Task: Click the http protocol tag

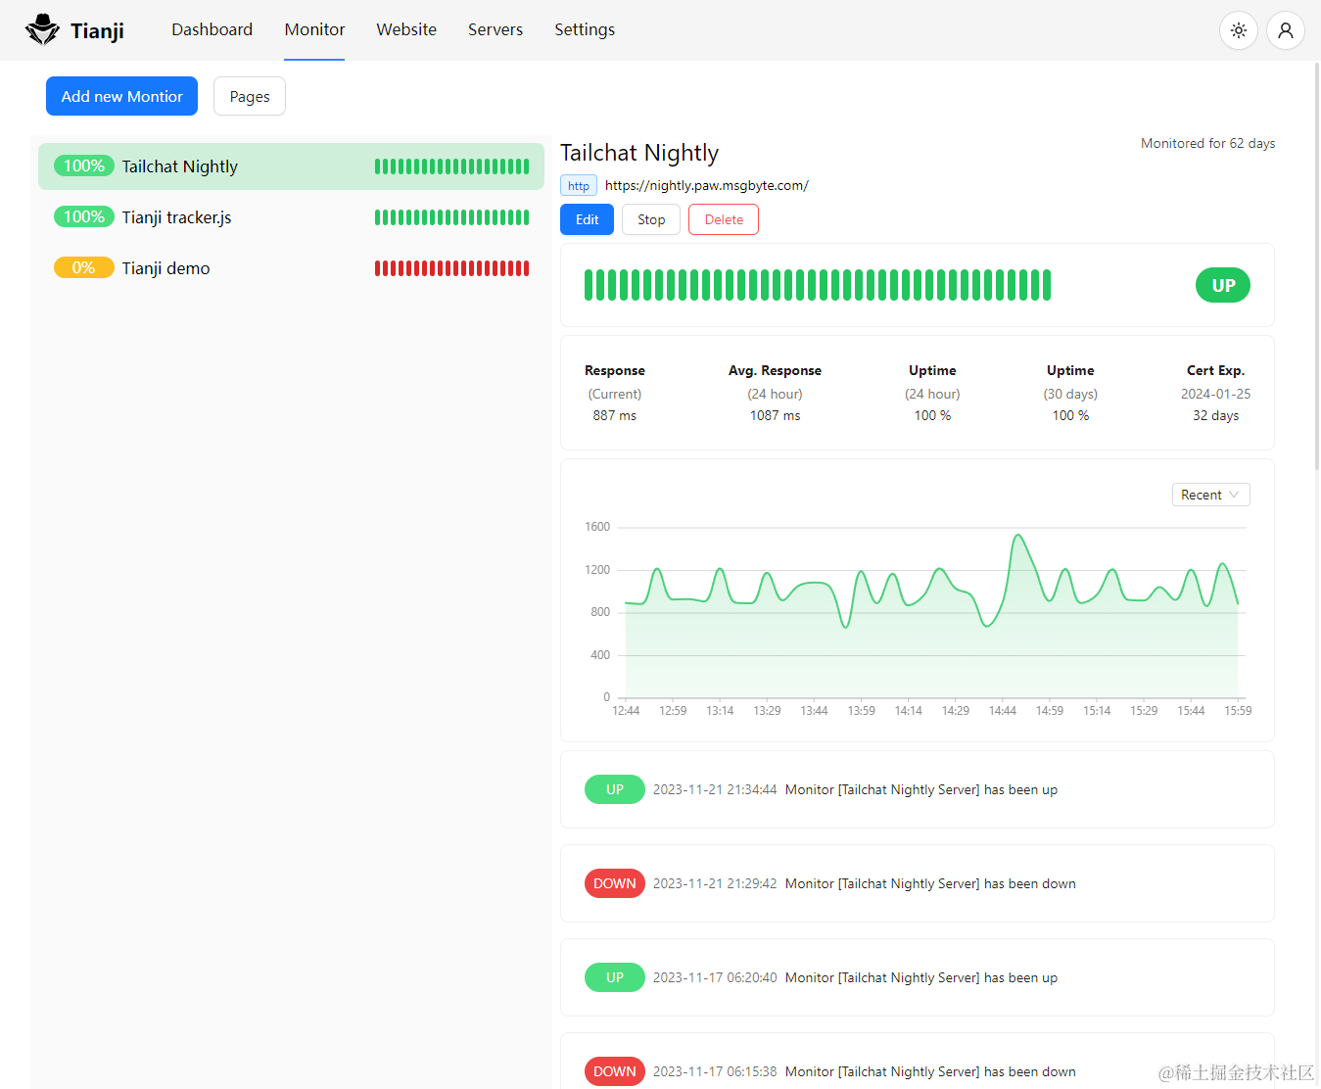Action: point(579,185)
